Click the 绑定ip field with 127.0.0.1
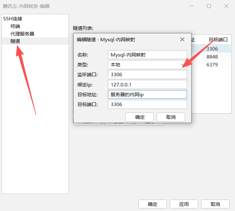Screen dimensions: 235x211 147,85
